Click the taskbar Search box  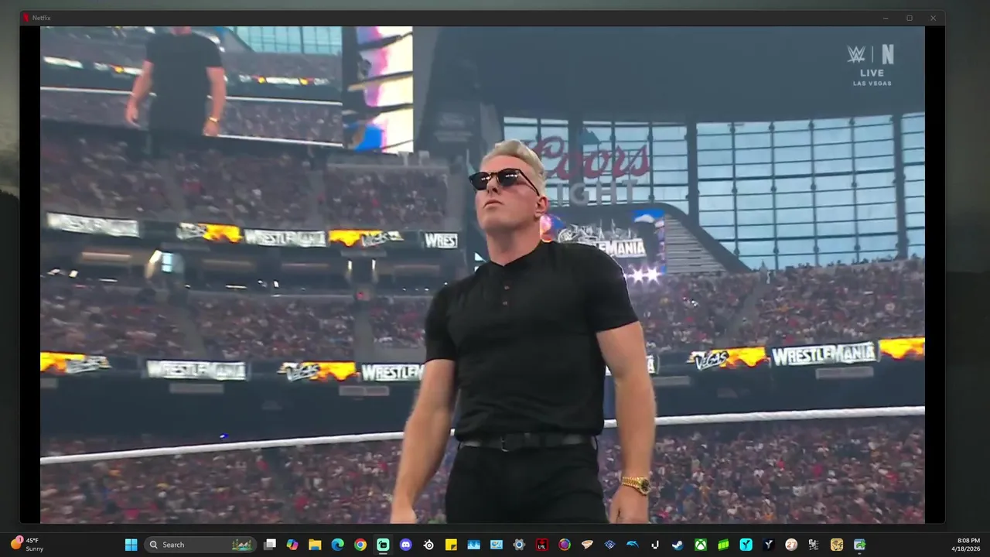point(201,545)
